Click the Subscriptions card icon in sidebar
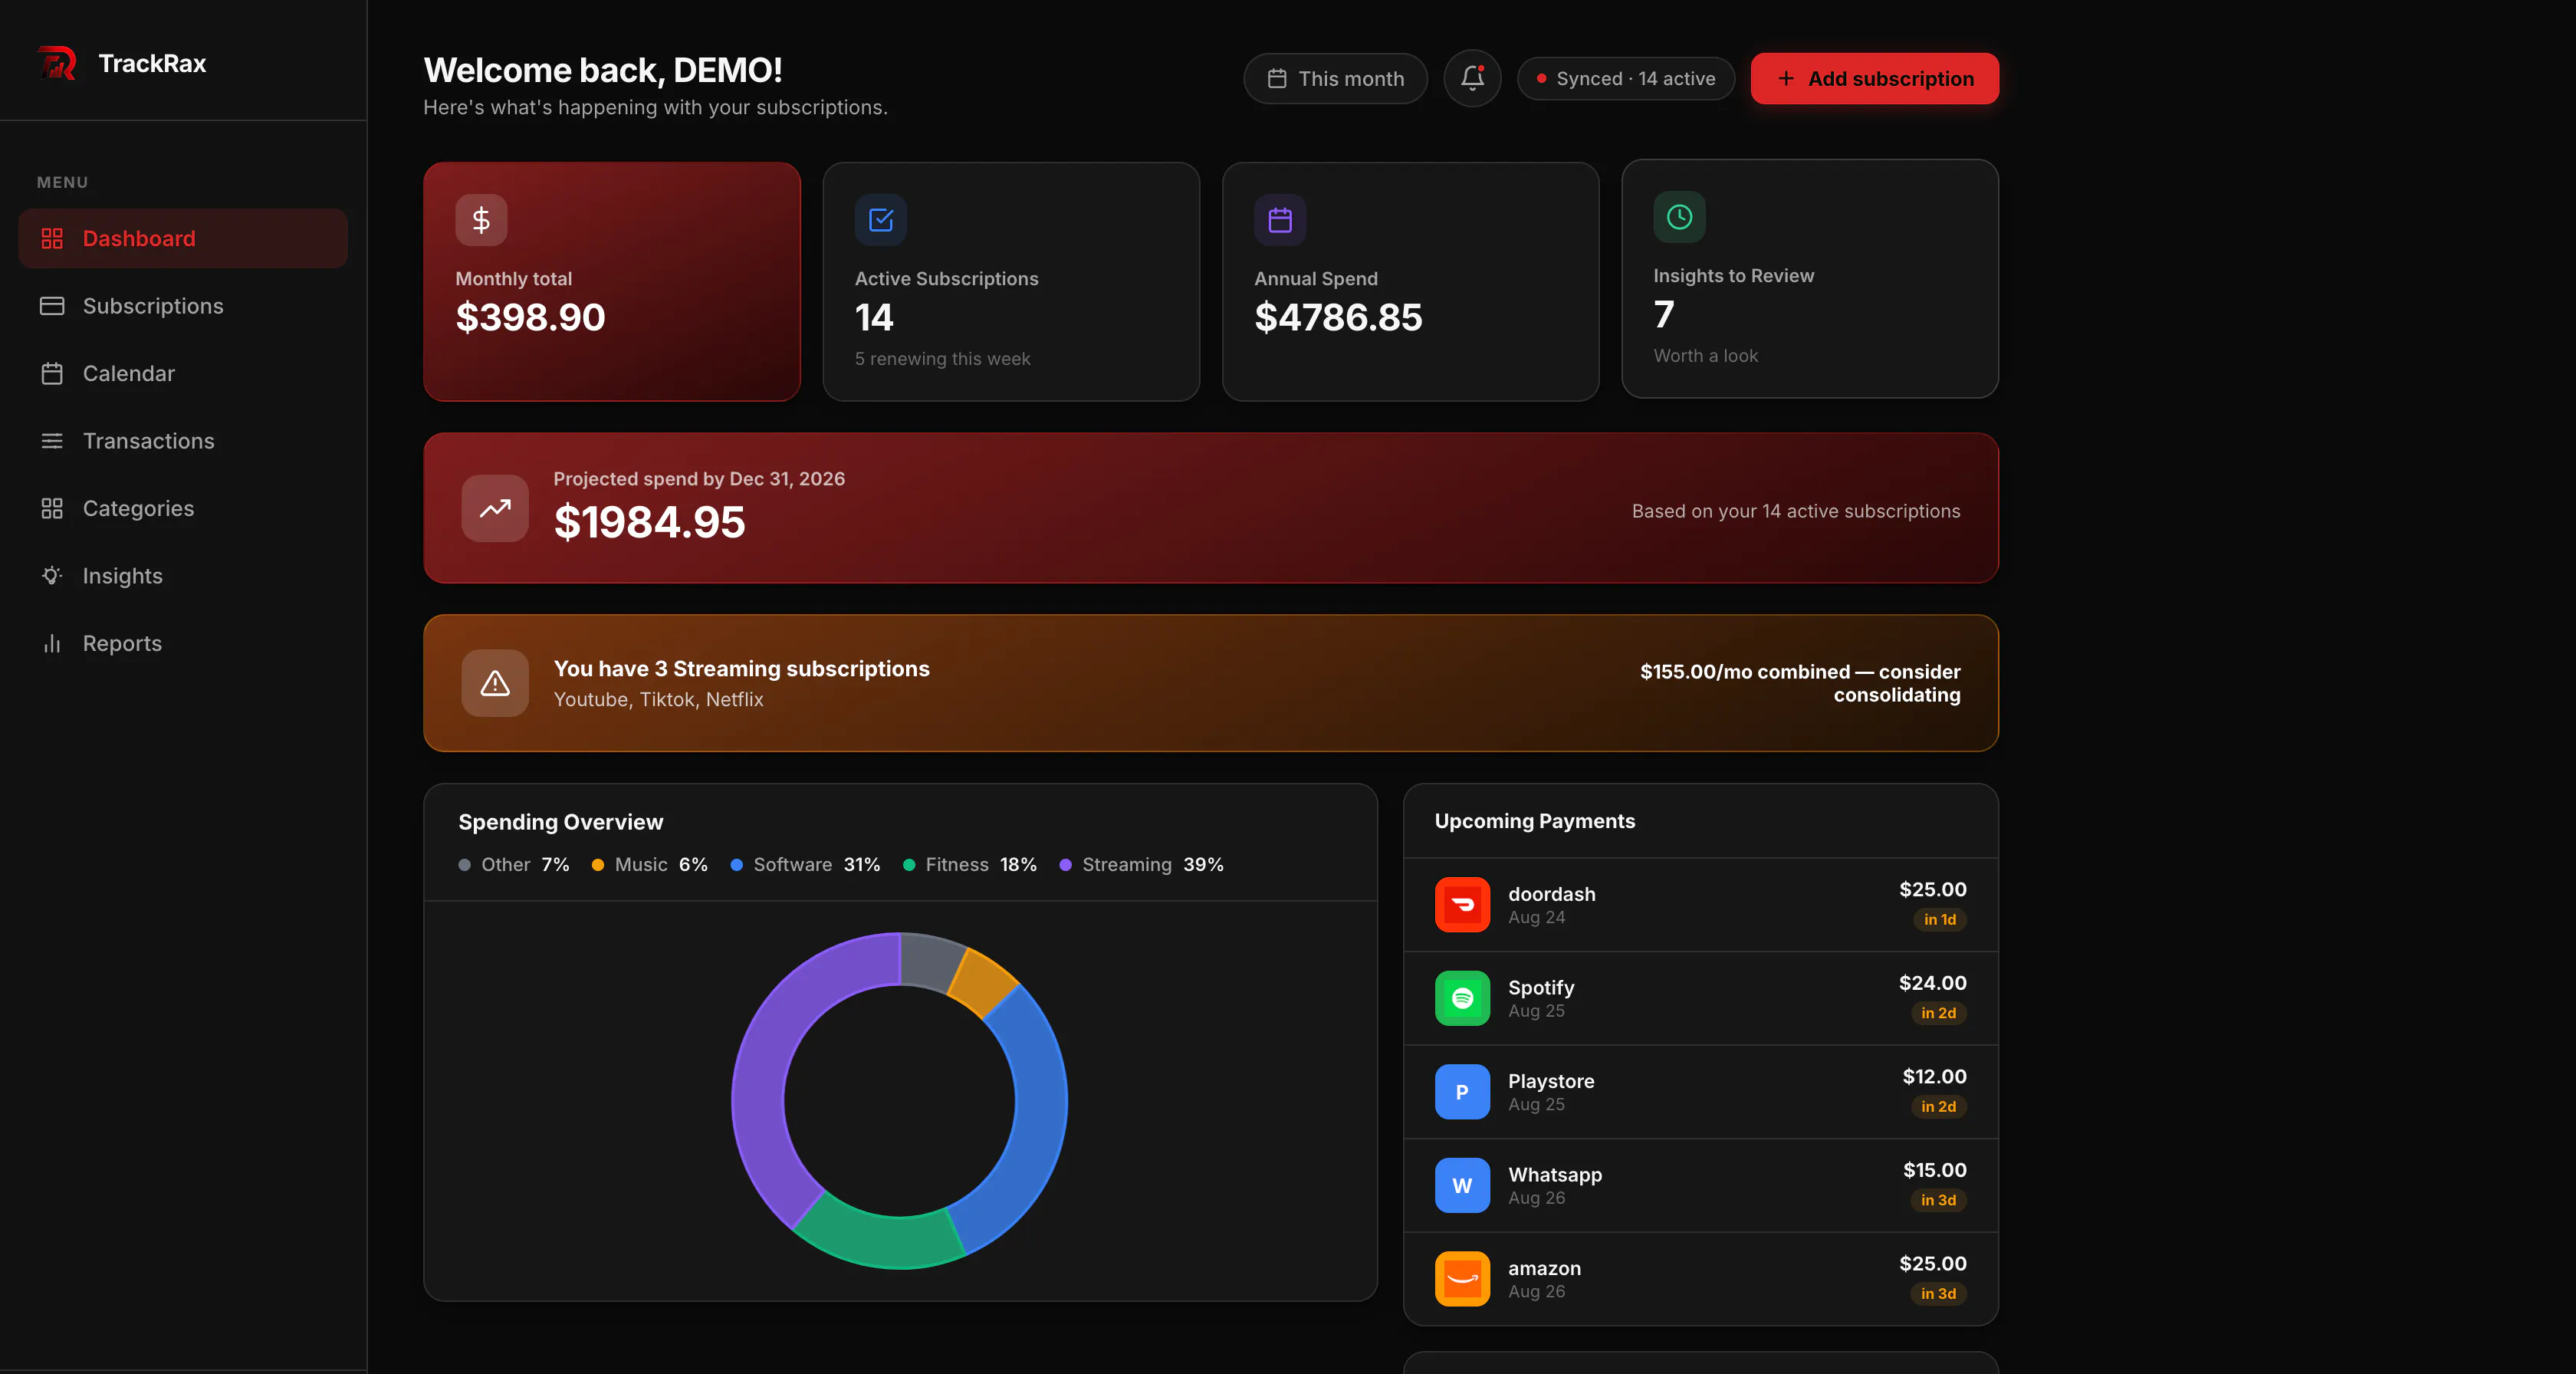This screenshot has height=1374, width=2576. click(x=52, y=306)
